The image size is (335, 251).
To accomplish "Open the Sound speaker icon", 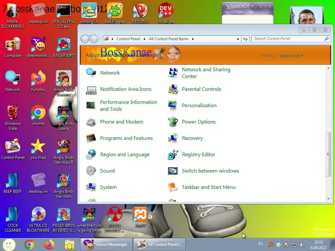I will pyautogui.click(x=91, y=171).
